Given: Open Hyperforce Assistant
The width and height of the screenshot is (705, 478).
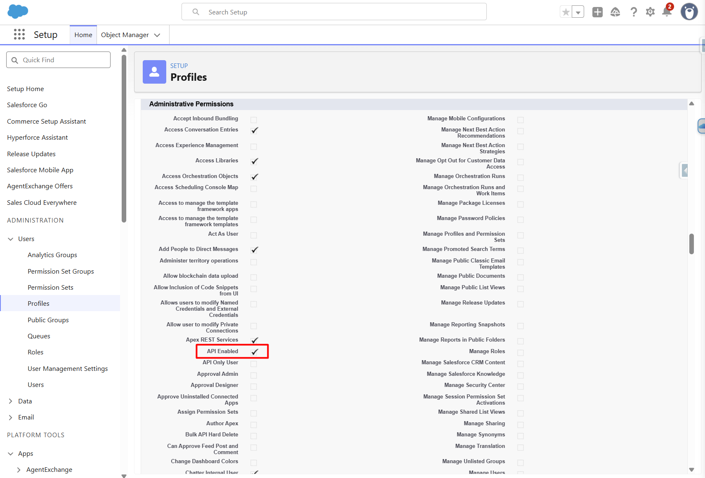Looking at the screenshot, I should tap(38, 138).
